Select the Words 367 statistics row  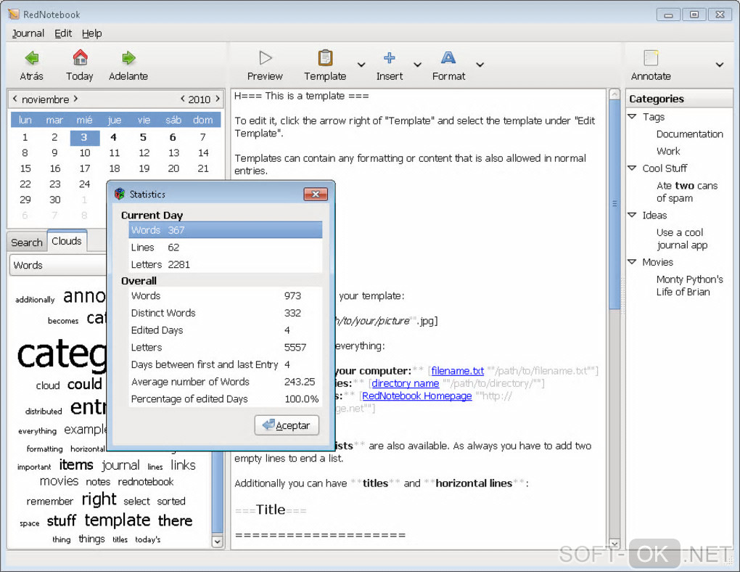click(226, 230)
